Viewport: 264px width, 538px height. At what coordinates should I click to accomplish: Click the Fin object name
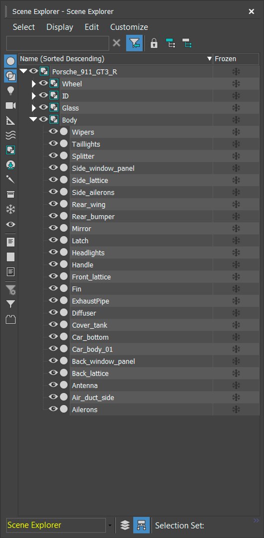pos(77,289)
